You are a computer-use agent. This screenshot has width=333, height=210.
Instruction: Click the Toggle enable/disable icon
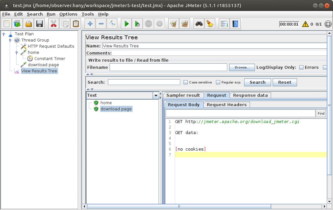112,24
